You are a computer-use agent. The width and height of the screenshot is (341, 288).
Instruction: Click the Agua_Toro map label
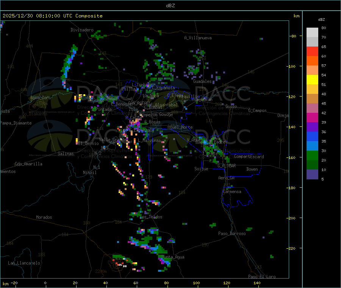[41, 98]
